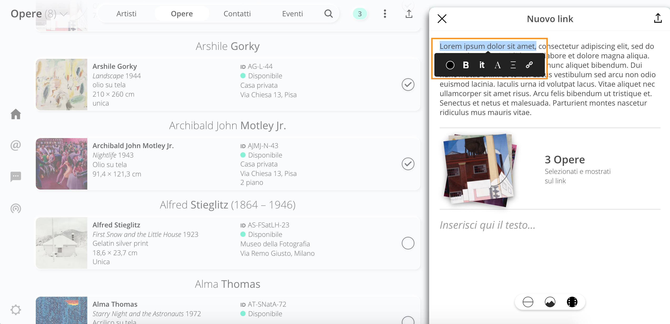Open the three-dot more options menu

click(x=385, y=14)
